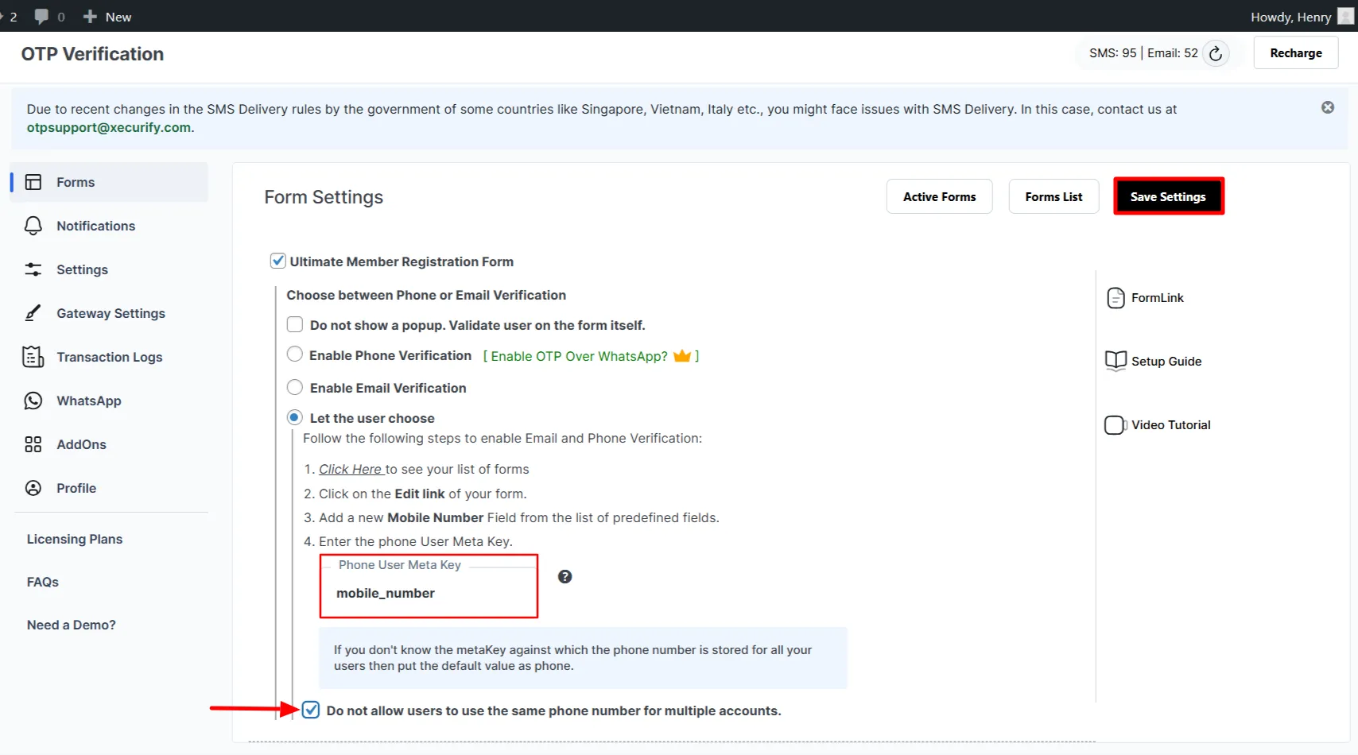This screenshot has width=1358, height=755.
Task: Open Gateway Settings
Action: [111, 313]
